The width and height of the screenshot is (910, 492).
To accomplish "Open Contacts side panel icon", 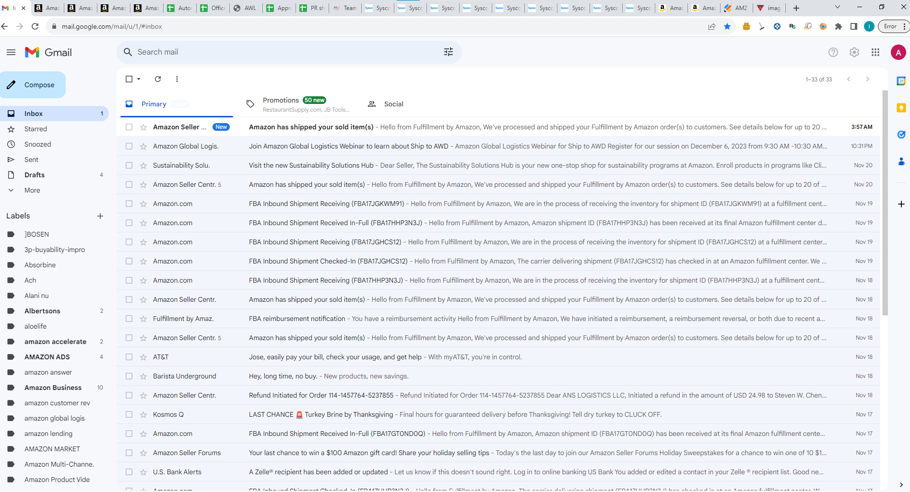I will coord(901,161).
